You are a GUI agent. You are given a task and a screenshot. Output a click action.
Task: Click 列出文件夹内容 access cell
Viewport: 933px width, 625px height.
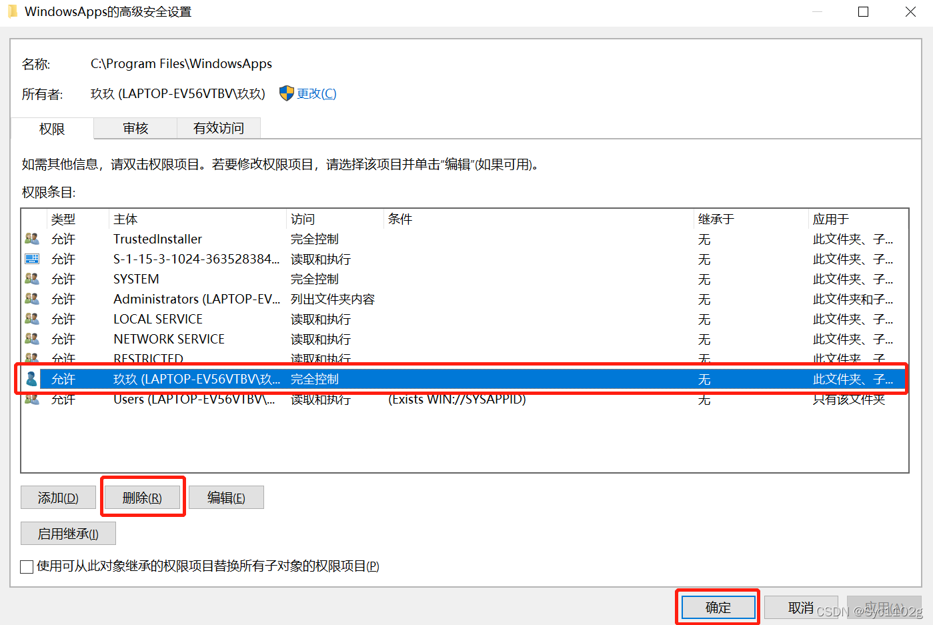333,299
